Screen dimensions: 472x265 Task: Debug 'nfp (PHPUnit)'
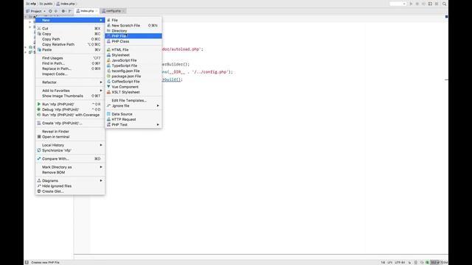(x=70, y=110)
